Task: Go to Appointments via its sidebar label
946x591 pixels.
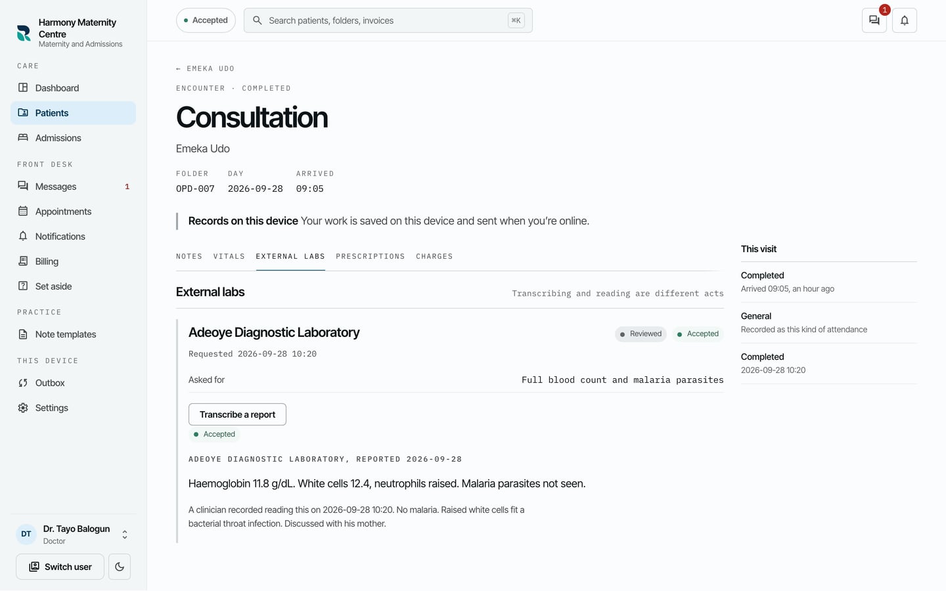Action: click(63, 211)
